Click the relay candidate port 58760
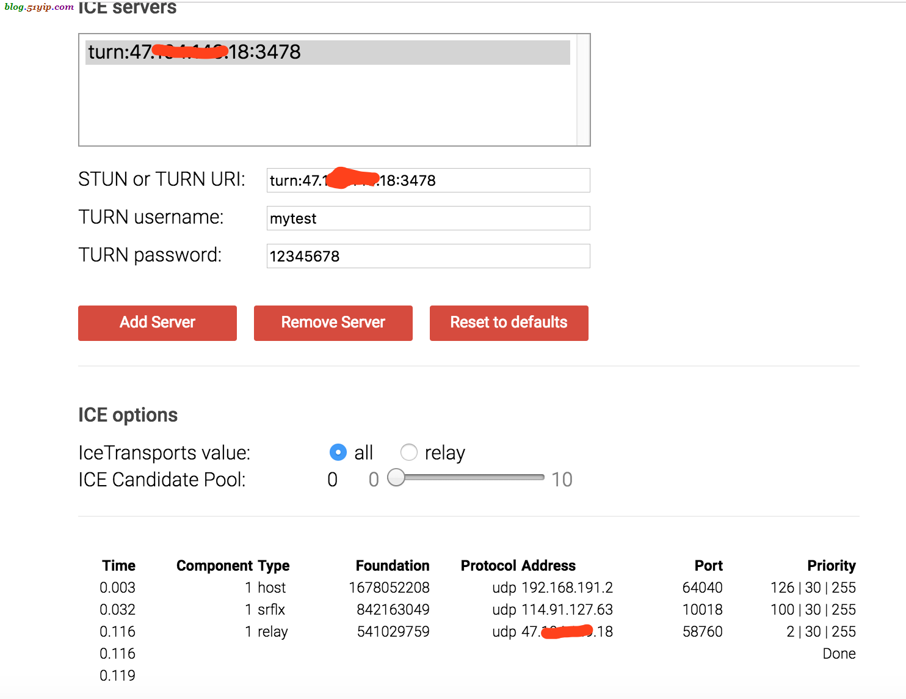This screenshot has width=906, height=699. click(702, 632)
